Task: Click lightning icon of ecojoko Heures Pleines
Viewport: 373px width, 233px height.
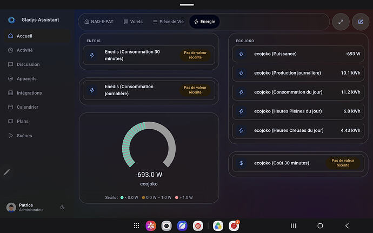Action: 241,111
